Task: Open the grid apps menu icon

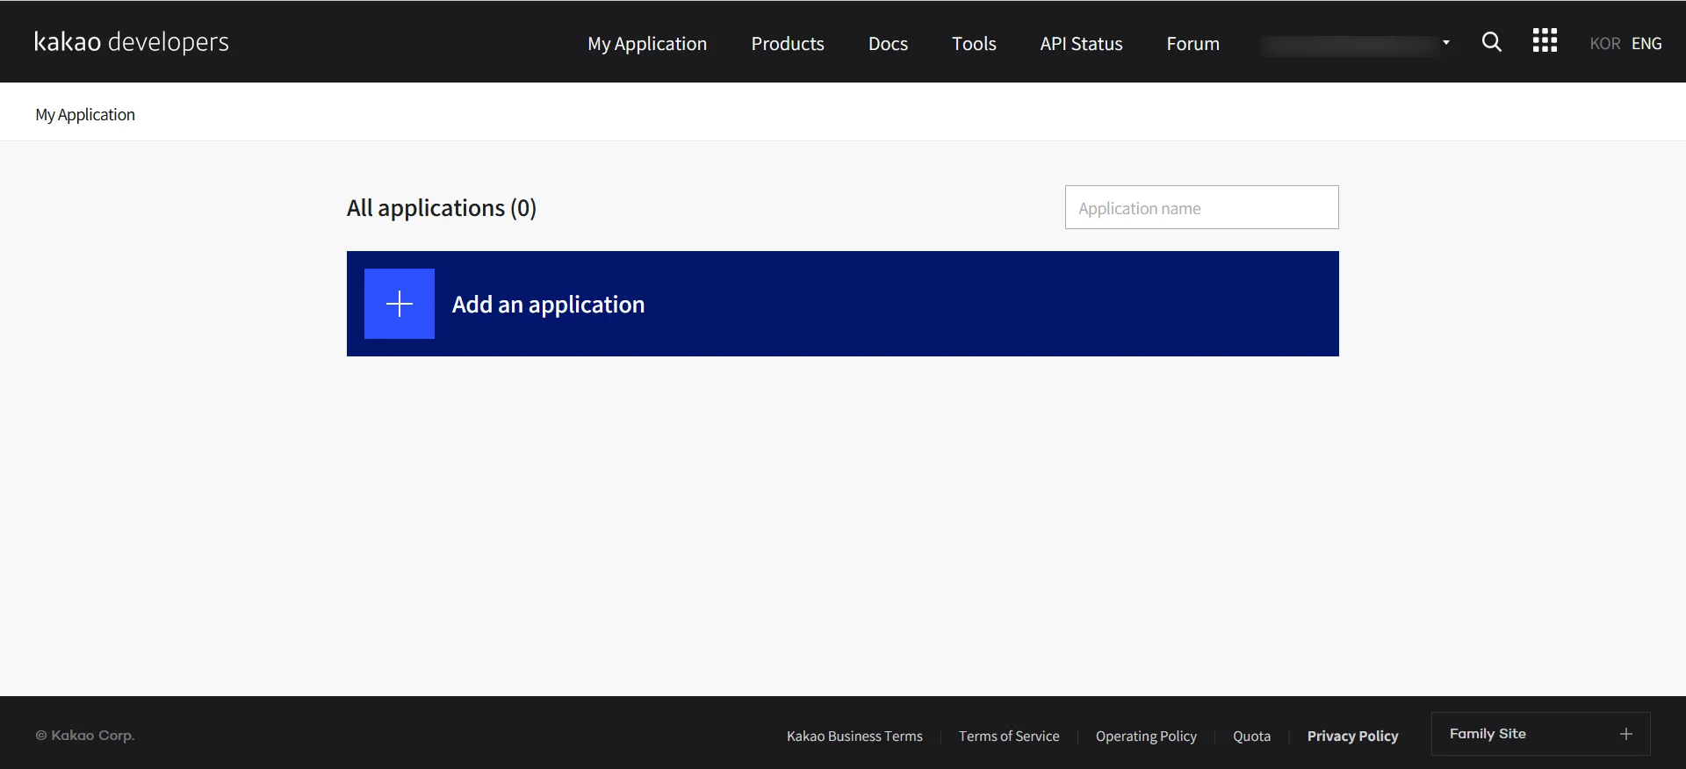Action: [x=1545, y=40]
